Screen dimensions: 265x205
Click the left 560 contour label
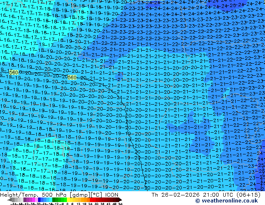[x=13, y=72]
